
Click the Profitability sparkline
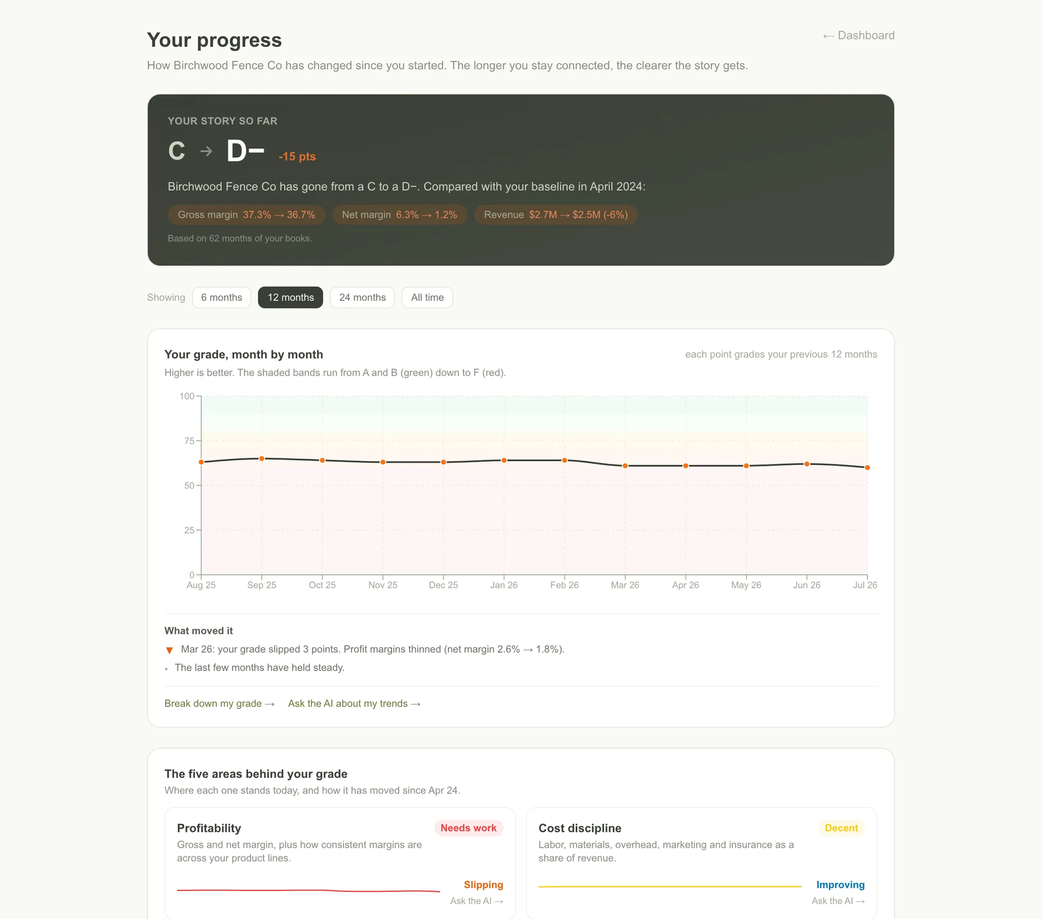(308, 890)
